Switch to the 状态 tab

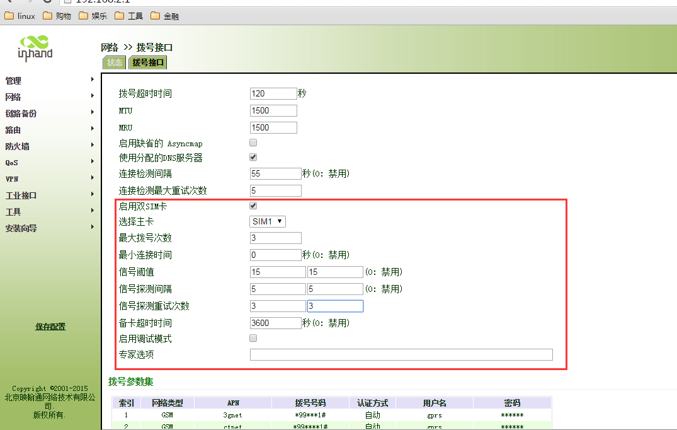[x=114, y=62]
